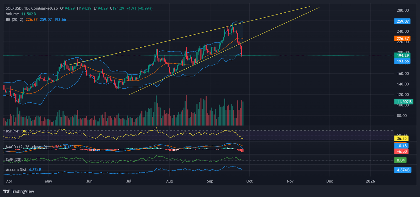Click the Jul label on time axis

pyautogui.click(x=129, y=181)
